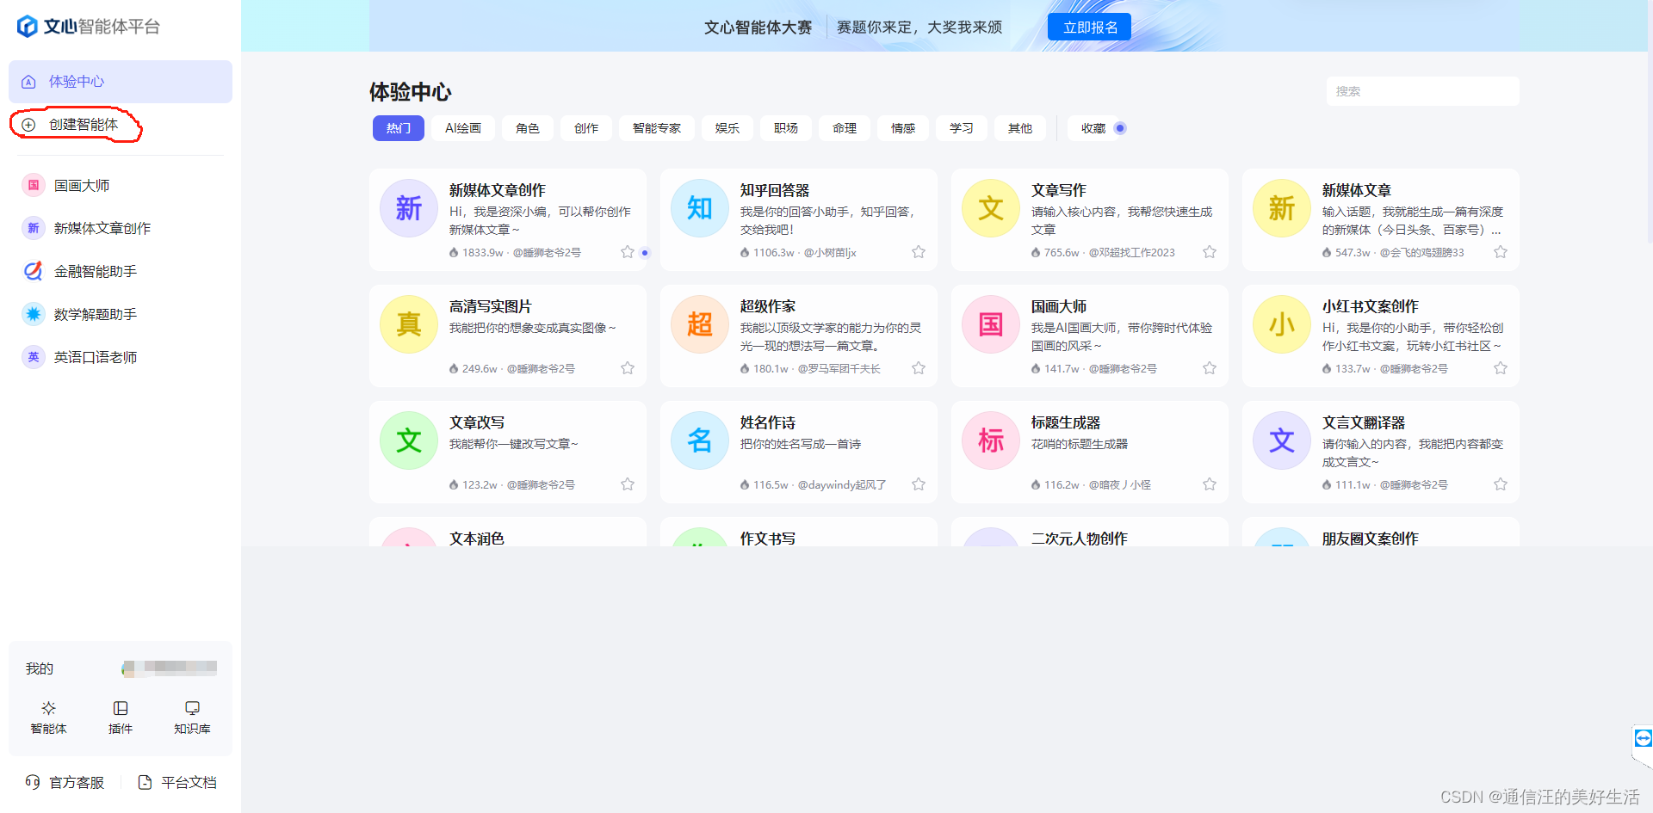Select the 角色 tab

coord(528,128)
